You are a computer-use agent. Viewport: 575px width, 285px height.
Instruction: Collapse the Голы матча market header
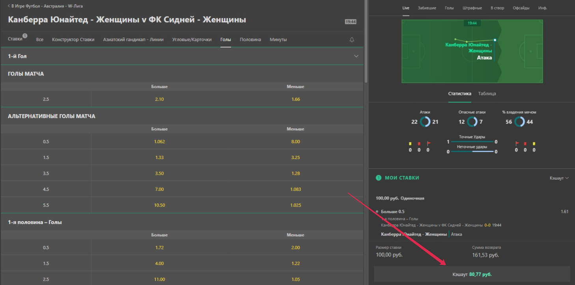[26, 74]
